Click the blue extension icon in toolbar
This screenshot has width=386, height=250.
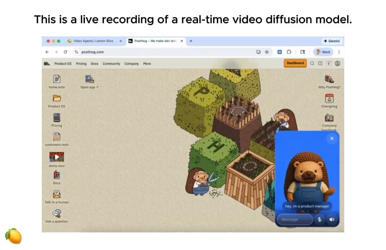(280, 52)
